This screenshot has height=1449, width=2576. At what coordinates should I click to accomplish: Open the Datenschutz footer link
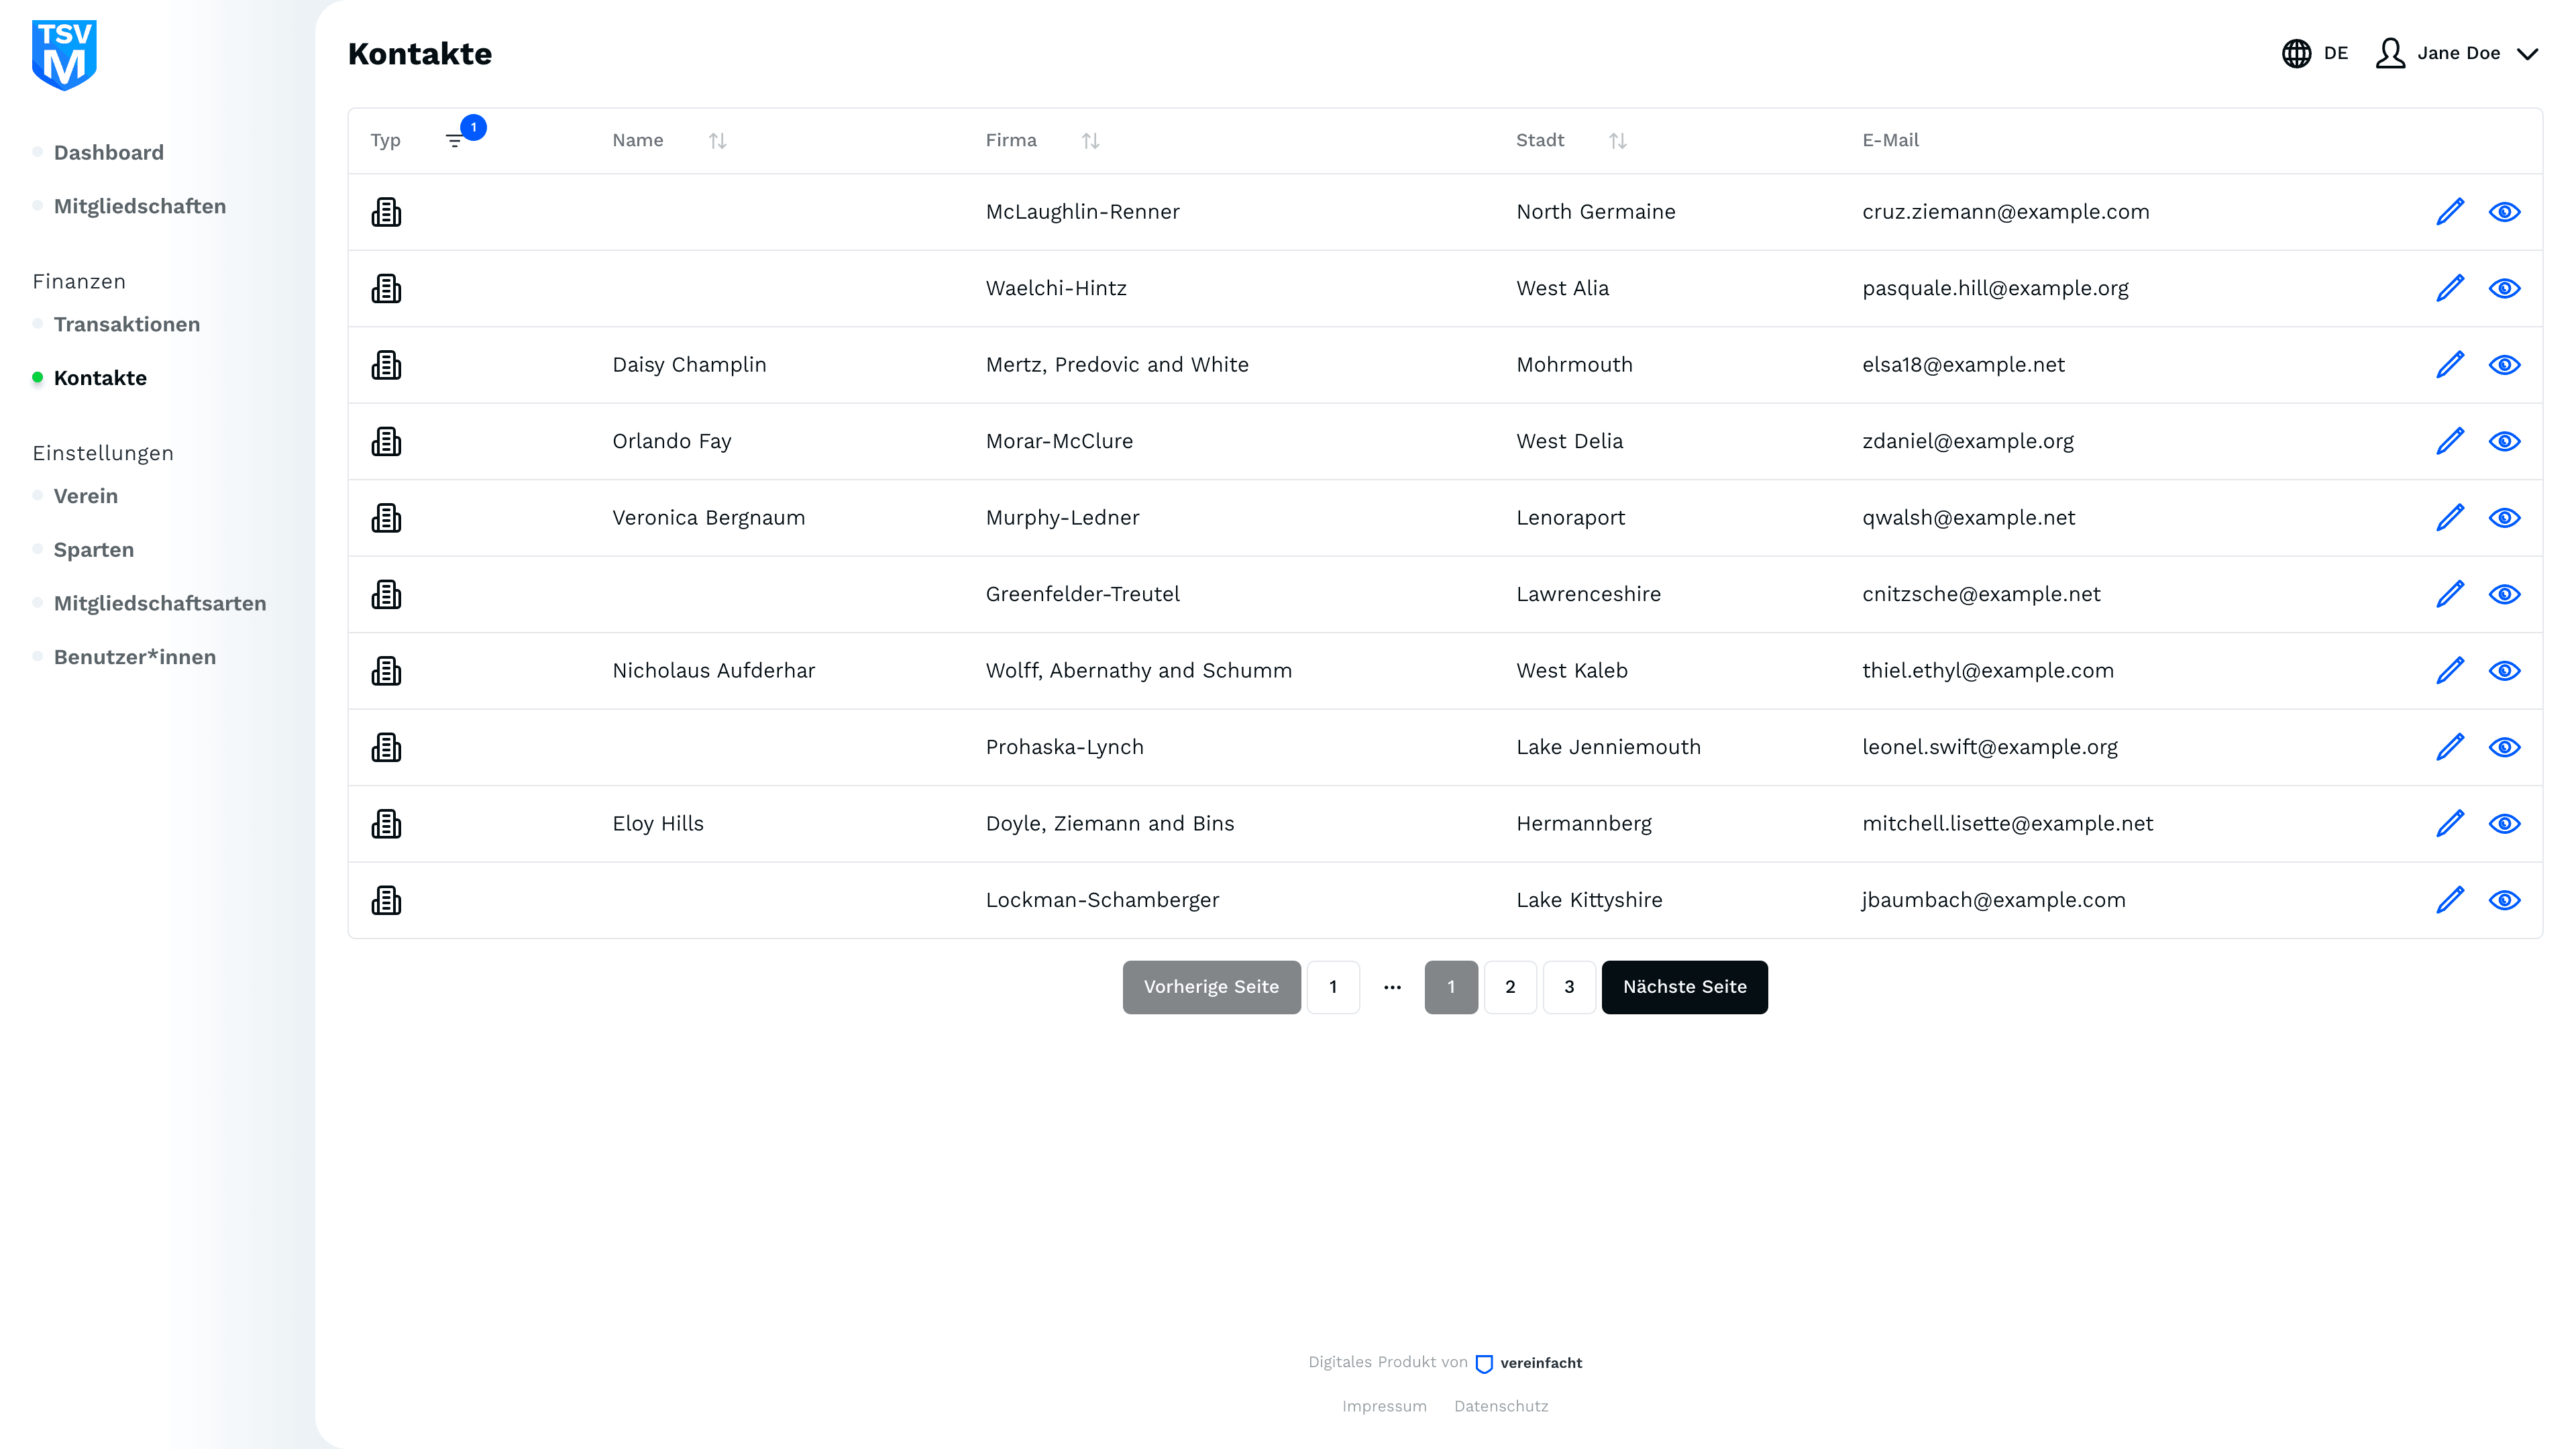[x=1501, y=1406]
